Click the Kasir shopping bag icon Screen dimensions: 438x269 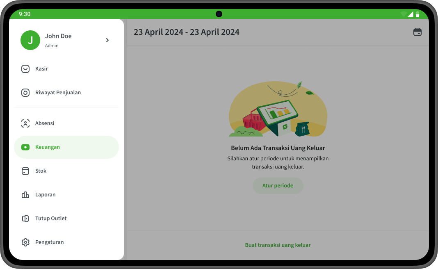tap(25, 69)
